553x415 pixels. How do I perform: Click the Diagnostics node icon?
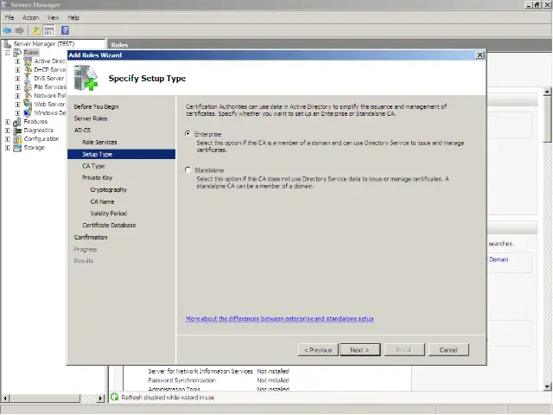[x=17, y=131]
